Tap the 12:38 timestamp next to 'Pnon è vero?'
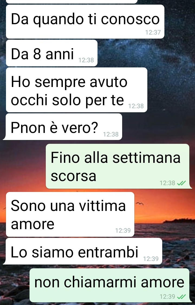 pyautogui.click(x=111, y=134)
